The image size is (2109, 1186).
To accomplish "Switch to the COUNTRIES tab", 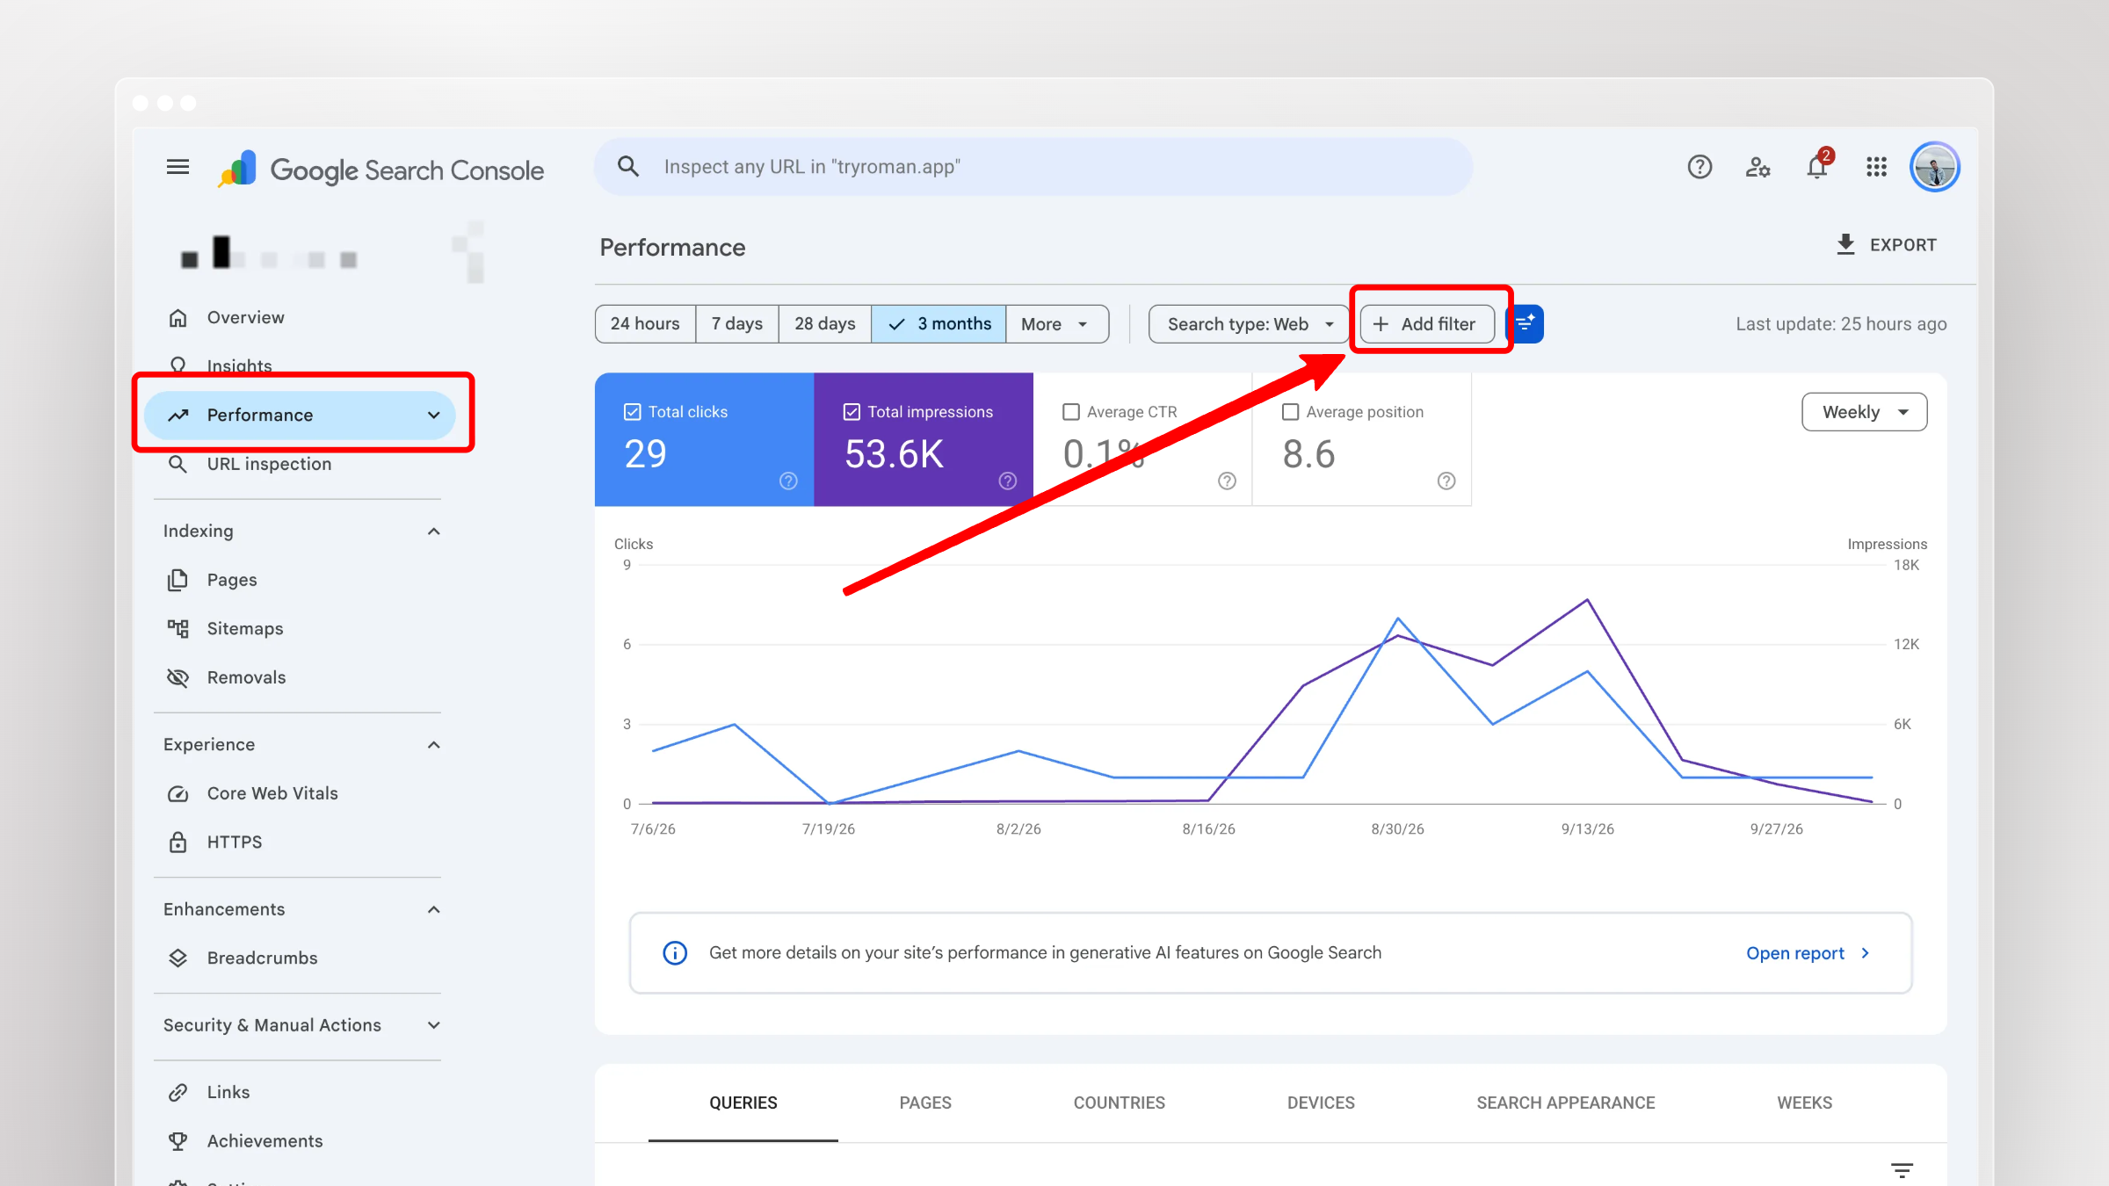I will (x=1119, y=1103).
